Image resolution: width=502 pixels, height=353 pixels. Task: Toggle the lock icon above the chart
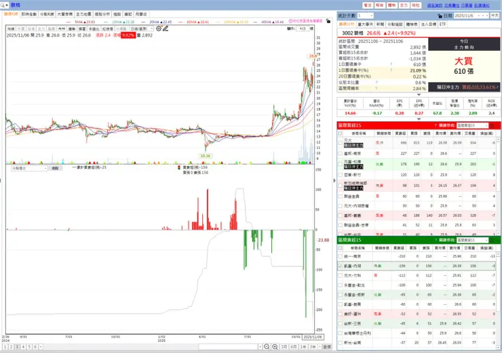[x=328, y=21]
